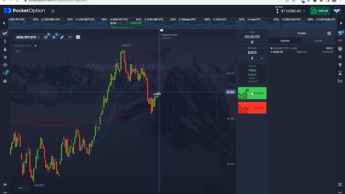
Task: Toggle fullscreen mode icon
Action: 340,185
